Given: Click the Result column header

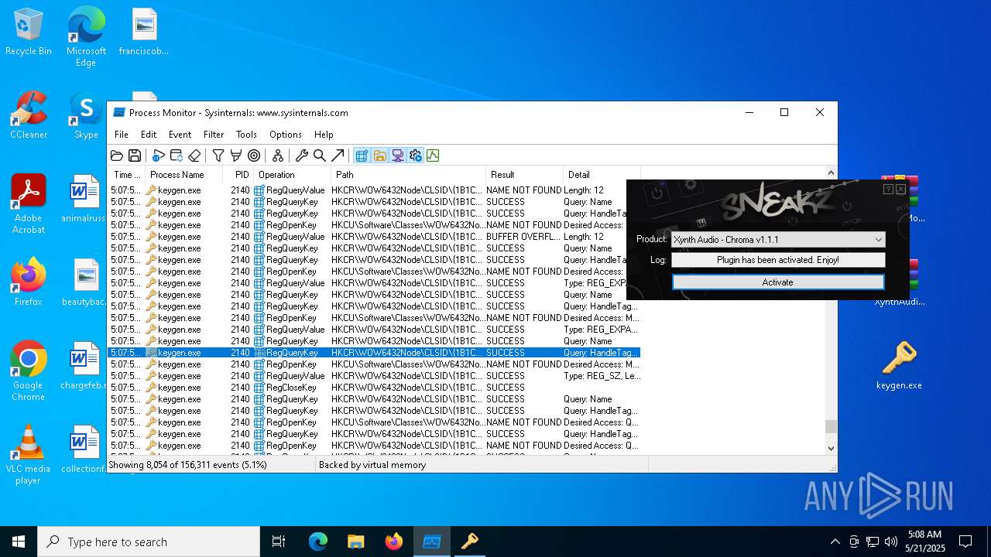Looking at the screenshot, I should tap(524, 175).
